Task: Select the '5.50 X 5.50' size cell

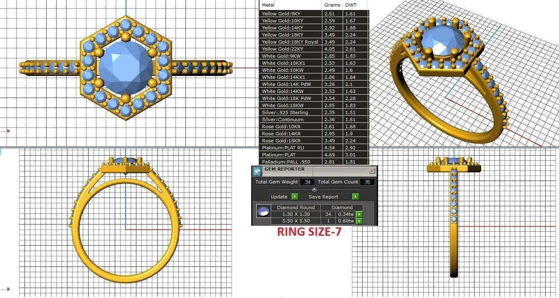Action: click(296, 221)
